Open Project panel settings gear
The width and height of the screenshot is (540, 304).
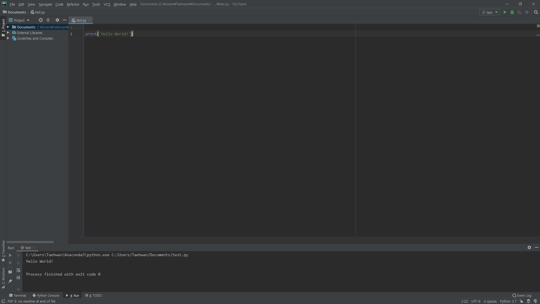click(x=57, y=20)
